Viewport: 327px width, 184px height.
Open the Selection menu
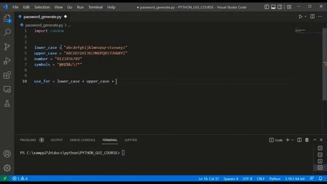tap(42, 7)
